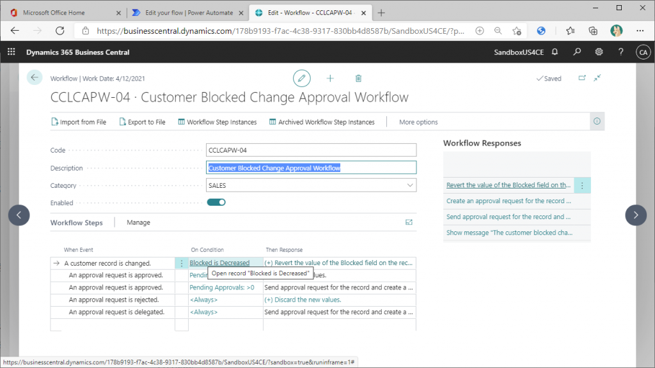Open Always condition for delegated request
The height and width of the screenshot is (368, 655).
click(x=204, y=312)
